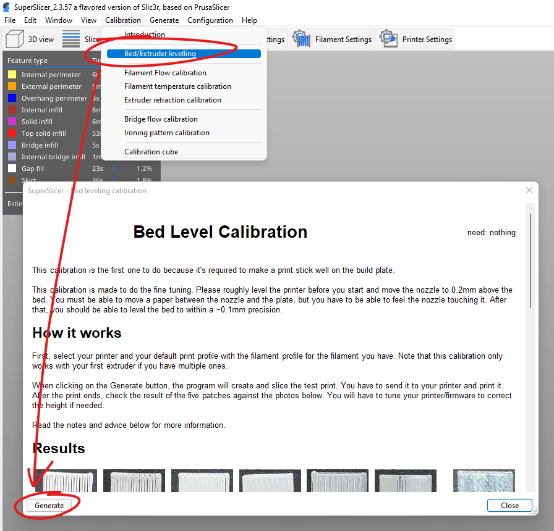The image size is (554, 531).
Task: Click the Results heading
Action: click(x=59, y=448)
